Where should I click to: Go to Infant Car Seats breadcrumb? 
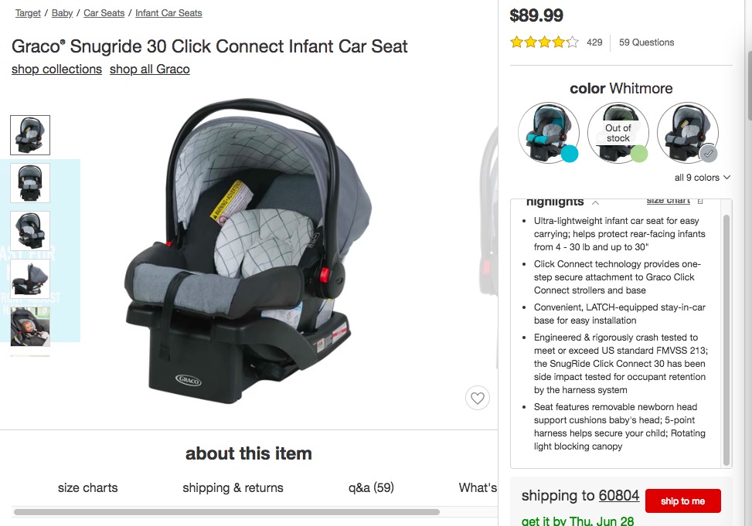[x=168, y=13]
